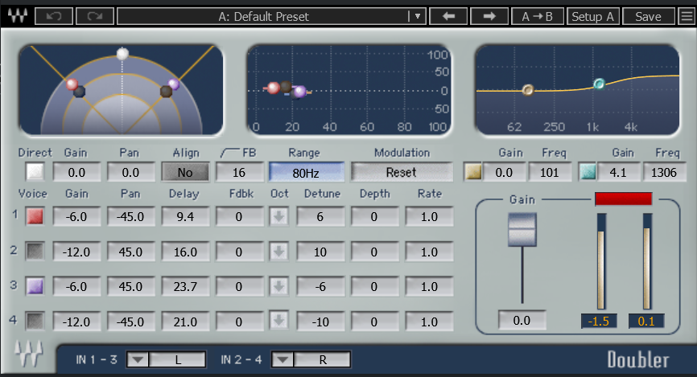
Task: Click the IN 2-4 R routing field
Action: coord(322,359)
